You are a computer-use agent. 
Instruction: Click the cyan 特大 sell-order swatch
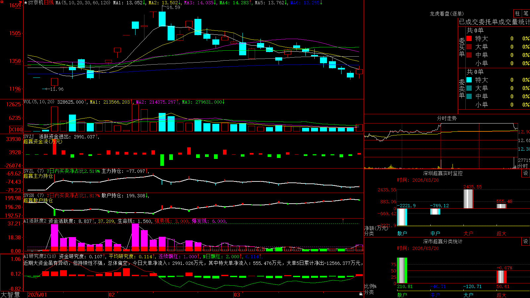469,80
